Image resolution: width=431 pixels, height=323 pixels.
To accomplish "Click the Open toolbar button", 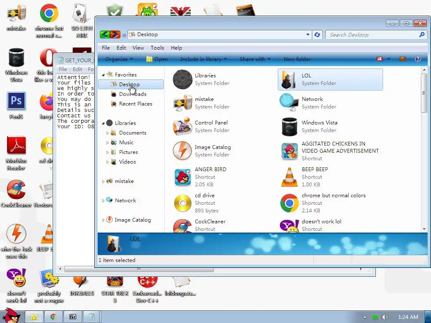I will click(x=157, y=59).
